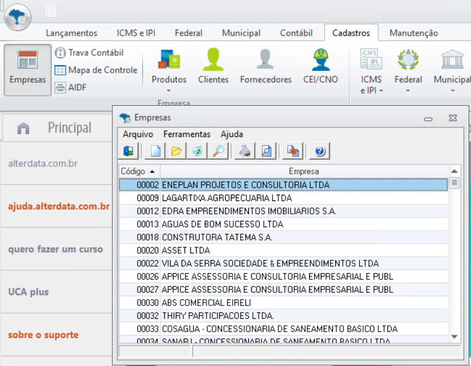Screen dimensions: 471x366
Task: Select row 00020 ASSET LTDA
Action: coord(284,250)
